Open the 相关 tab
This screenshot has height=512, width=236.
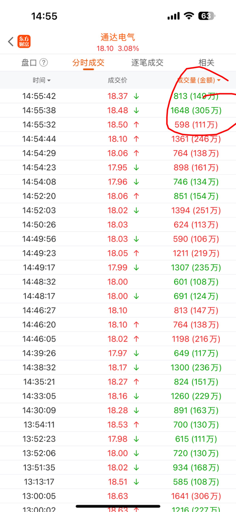point(206,63)
